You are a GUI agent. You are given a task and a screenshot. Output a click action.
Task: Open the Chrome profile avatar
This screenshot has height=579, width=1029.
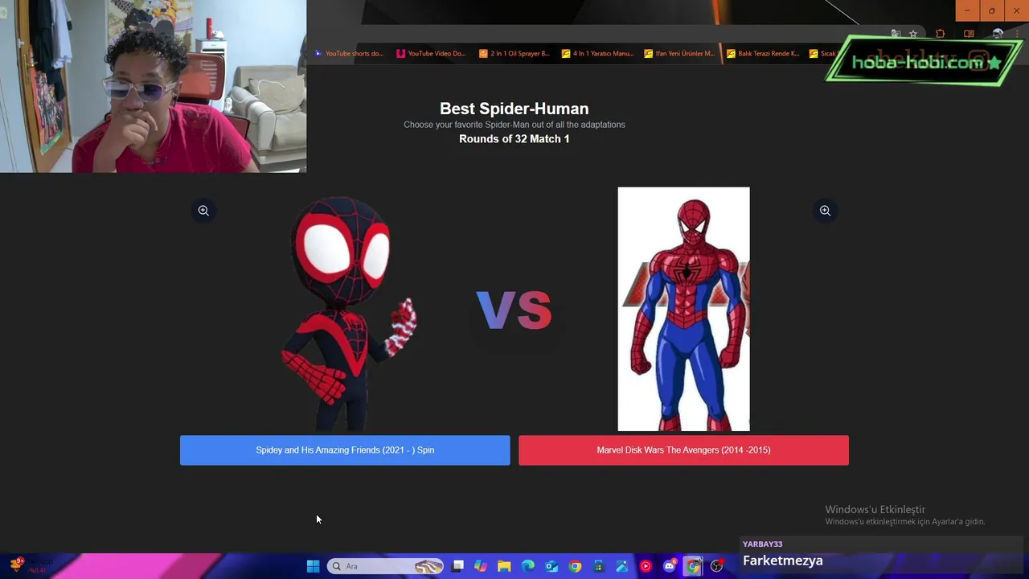(x=998, y=34)
